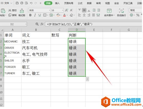Undo the last action

[x=31, y=3]
